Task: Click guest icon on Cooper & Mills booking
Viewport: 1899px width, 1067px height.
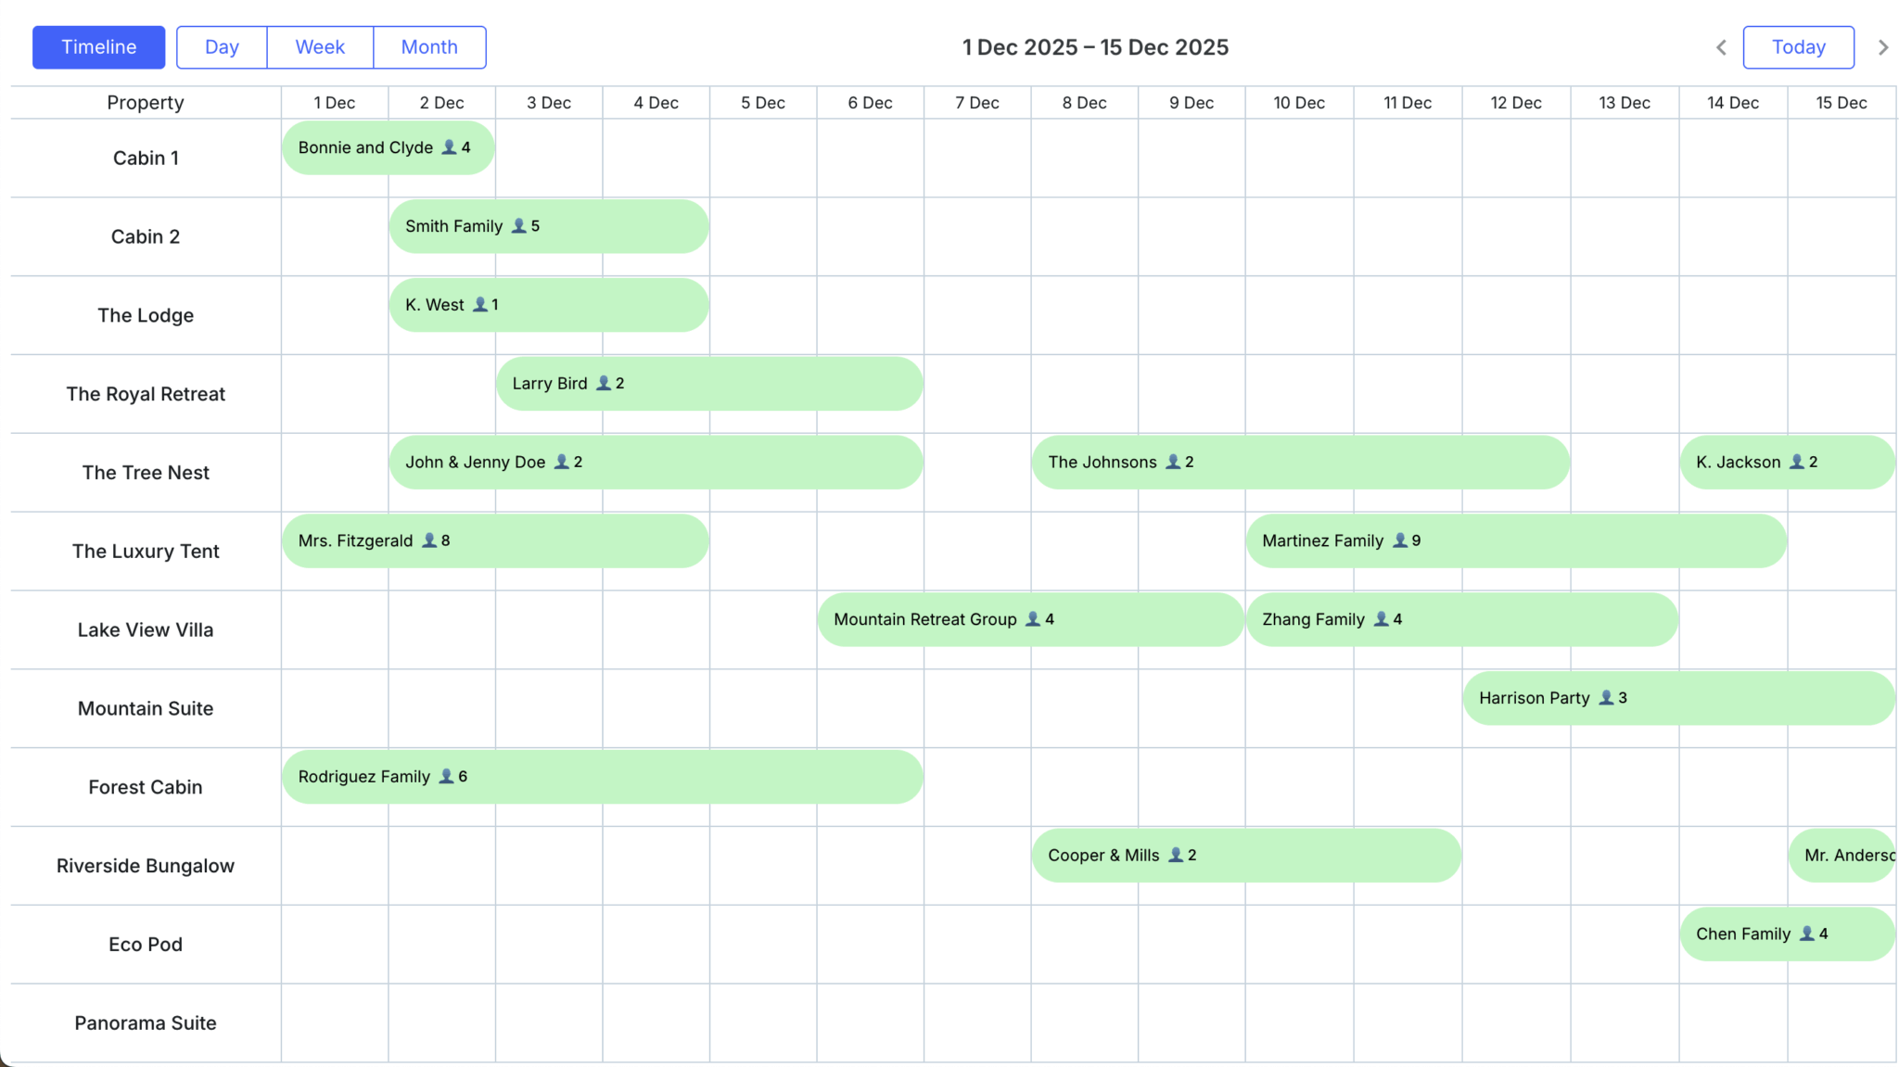Action: [1176, 855]
